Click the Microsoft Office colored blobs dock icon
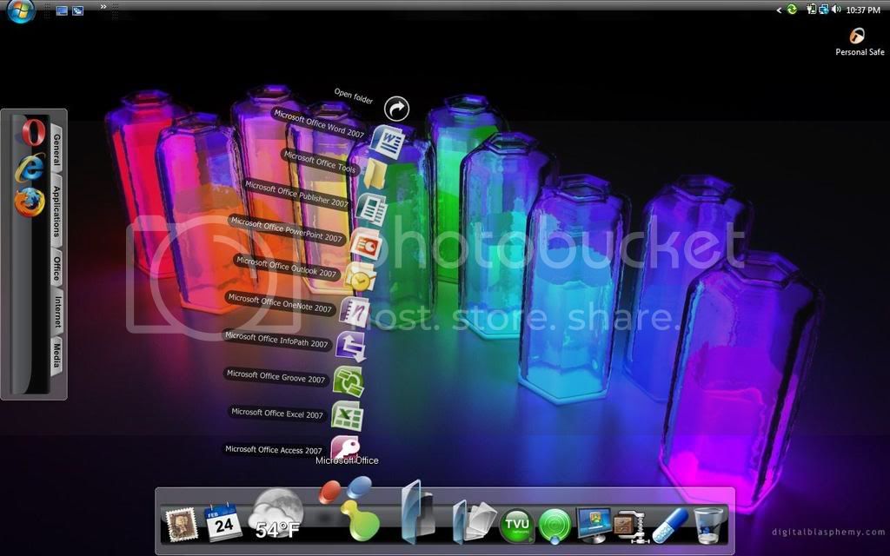 pos(351,507)
